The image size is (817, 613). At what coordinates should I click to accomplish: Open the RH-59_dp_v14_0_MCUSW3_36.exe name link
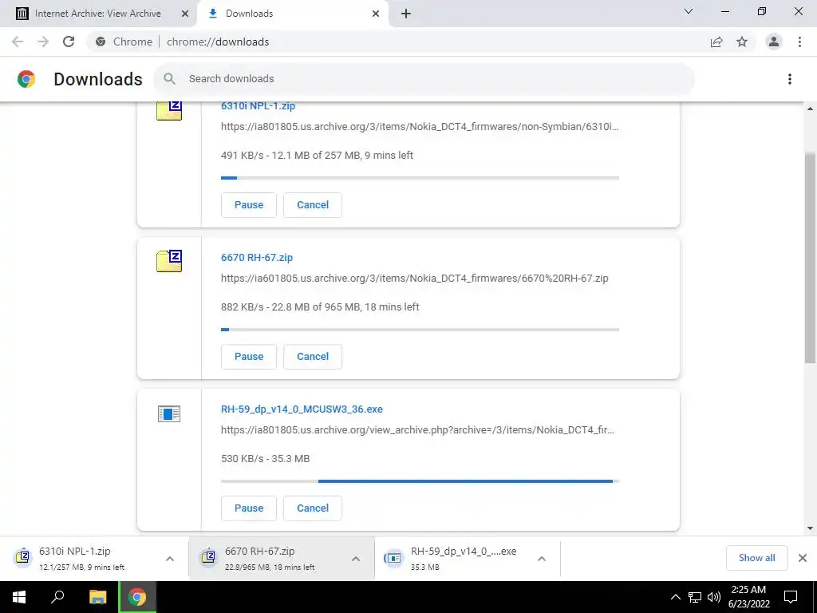coord(302,409)
